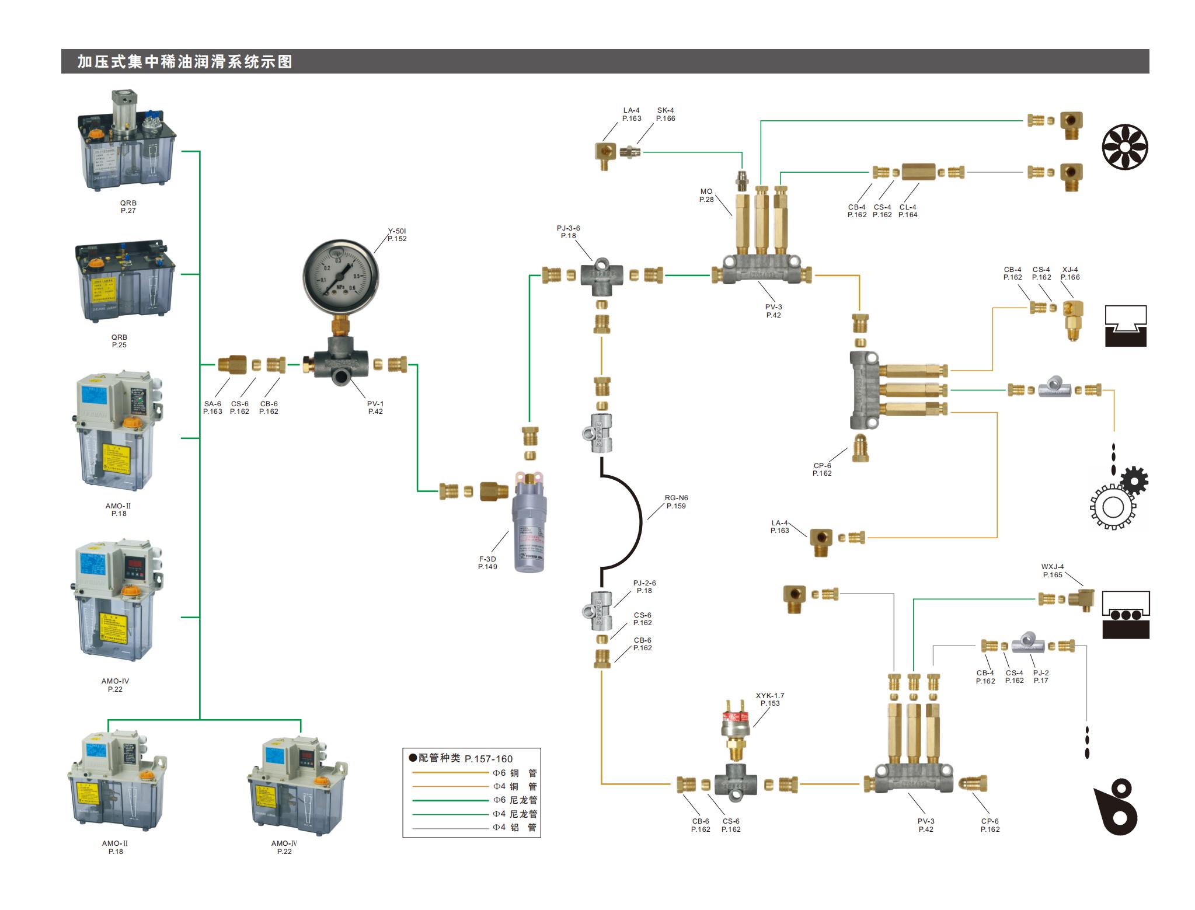Click the fan icon at top right
Screen dimensions: 1195x910
tap(1124, 146)
